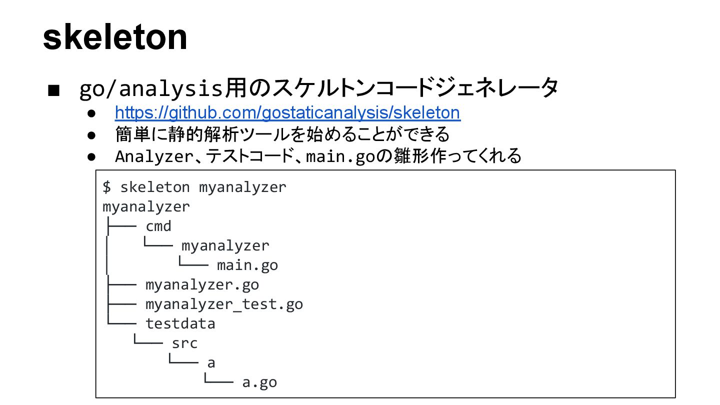Click the myanalyzer subfolder under cmd
The height and width of the screenshot is (405, 720).
(225, 246)
